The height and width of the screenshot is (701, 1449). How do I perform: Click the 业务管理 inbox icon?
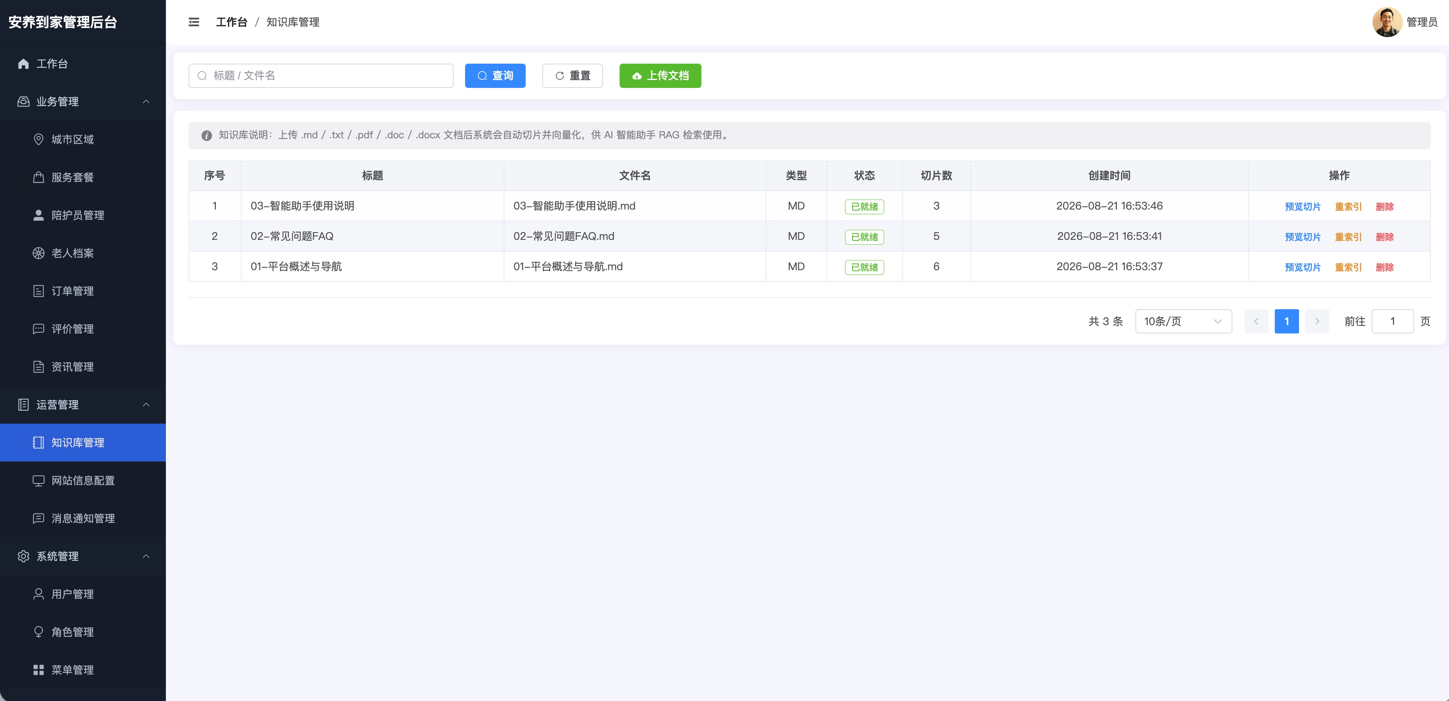(x=23, y=101)
